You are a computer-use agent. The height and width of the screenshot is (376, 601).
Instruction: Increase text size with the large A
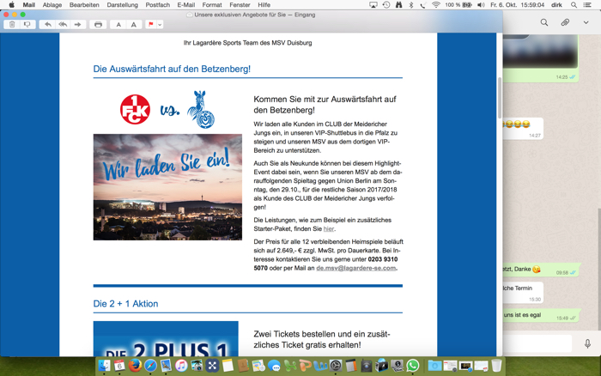(x=133, y=25)
